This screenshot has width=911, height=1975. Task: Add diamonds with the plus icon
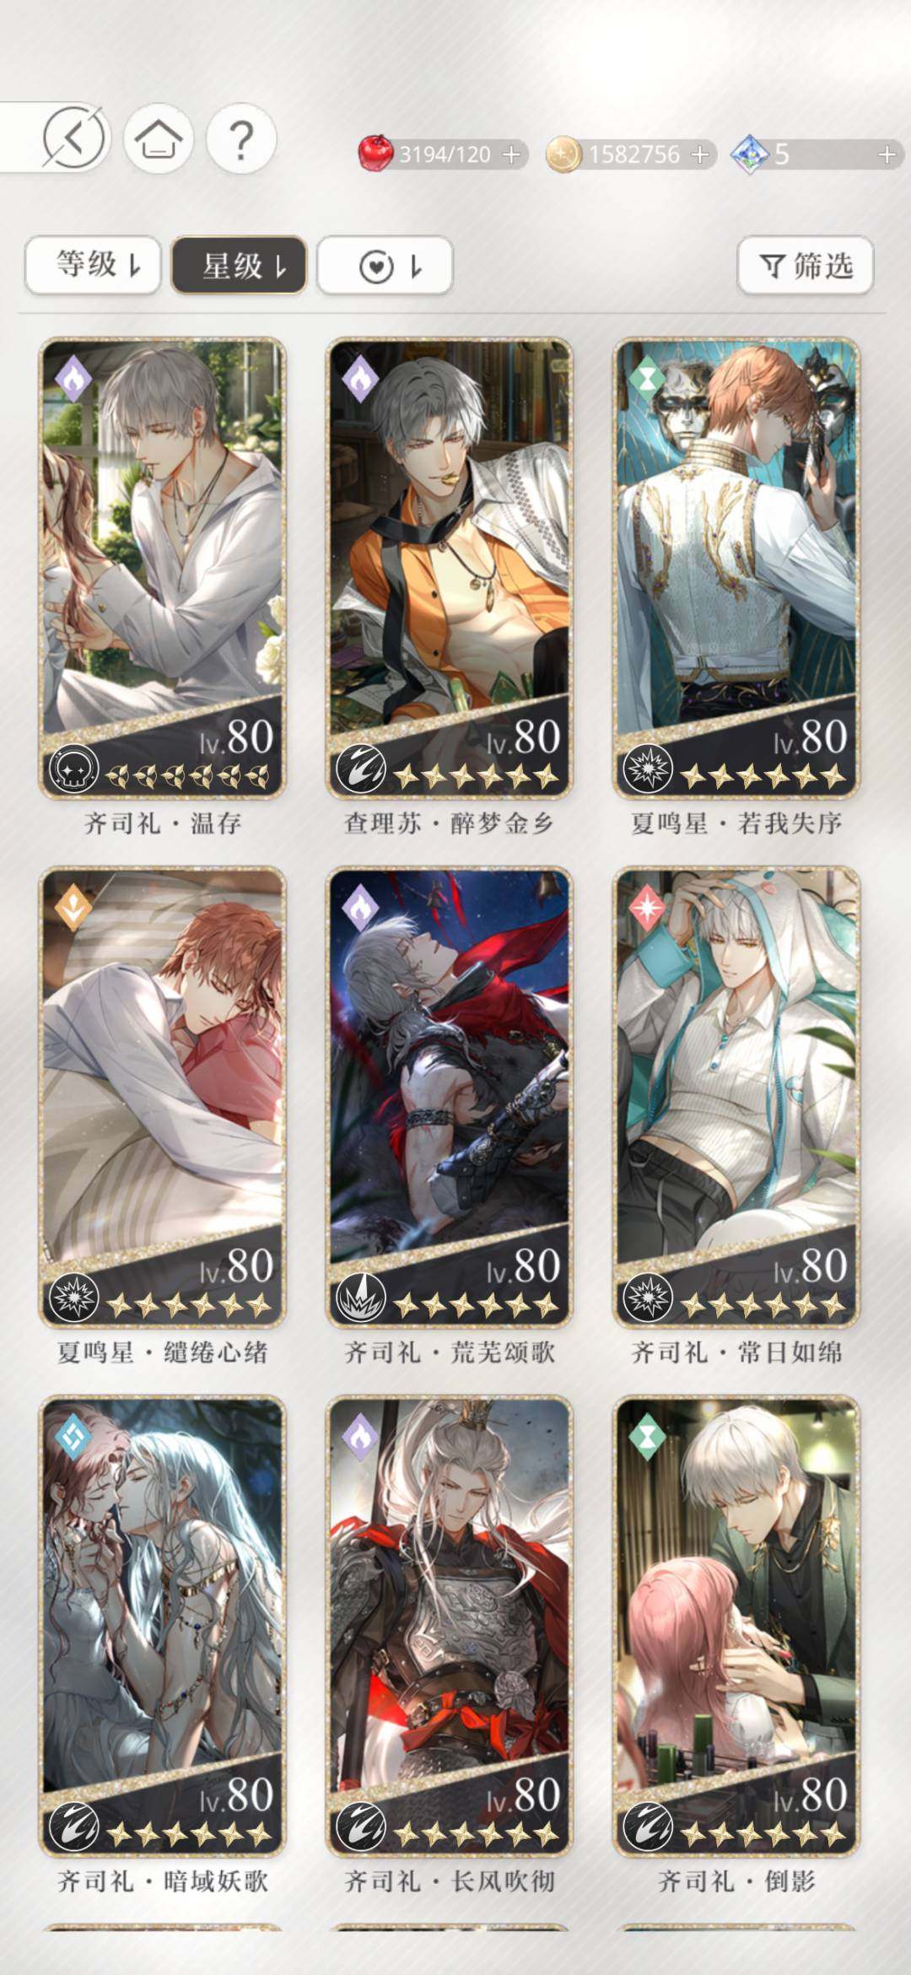click(887, 155)
